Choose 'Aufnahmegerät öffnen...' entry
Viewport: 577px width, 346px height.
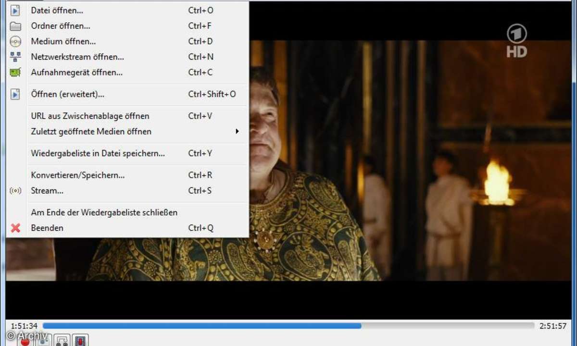click(127, 72)
